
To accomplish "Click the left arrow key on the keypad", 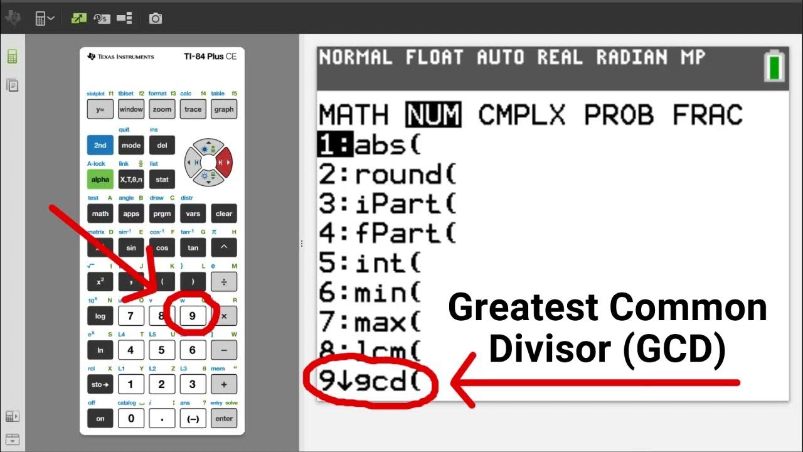I will [x=193, y=163].
